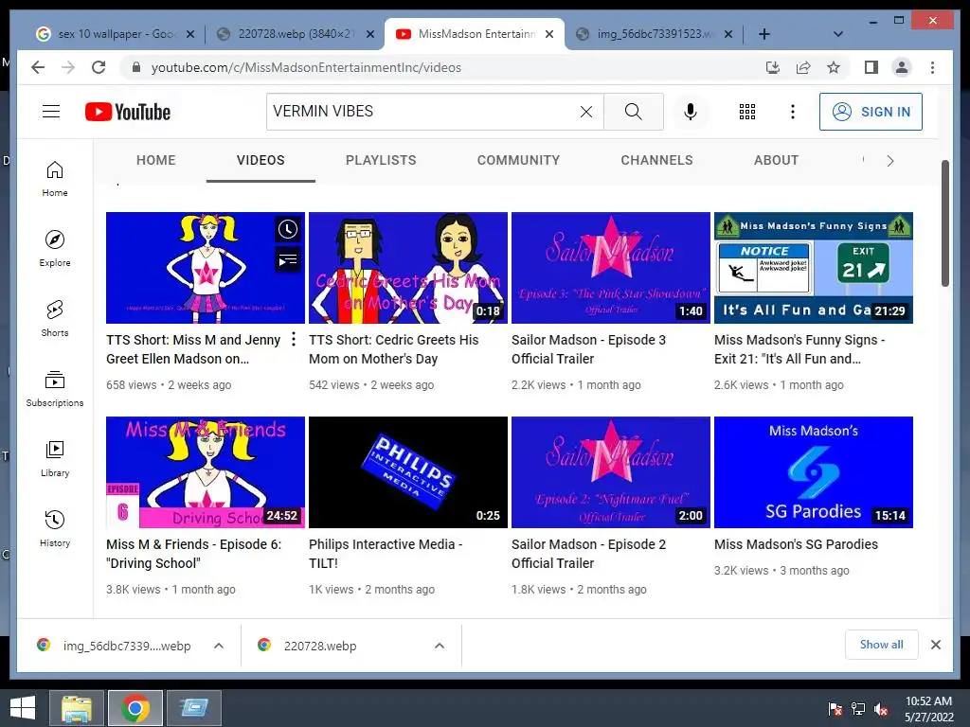Switch to PLAYLISTS tab
This screenshot has height=727, width=970.
point(381,160)
